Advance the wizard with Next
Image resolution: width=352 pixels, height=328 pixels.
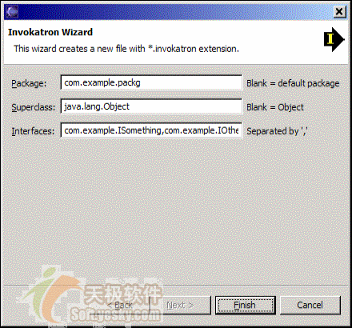[x=180, y=305]
